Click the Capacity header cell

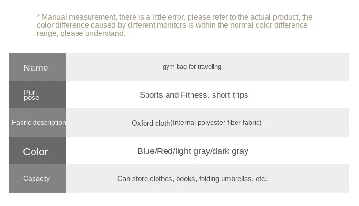coord(37,178)
